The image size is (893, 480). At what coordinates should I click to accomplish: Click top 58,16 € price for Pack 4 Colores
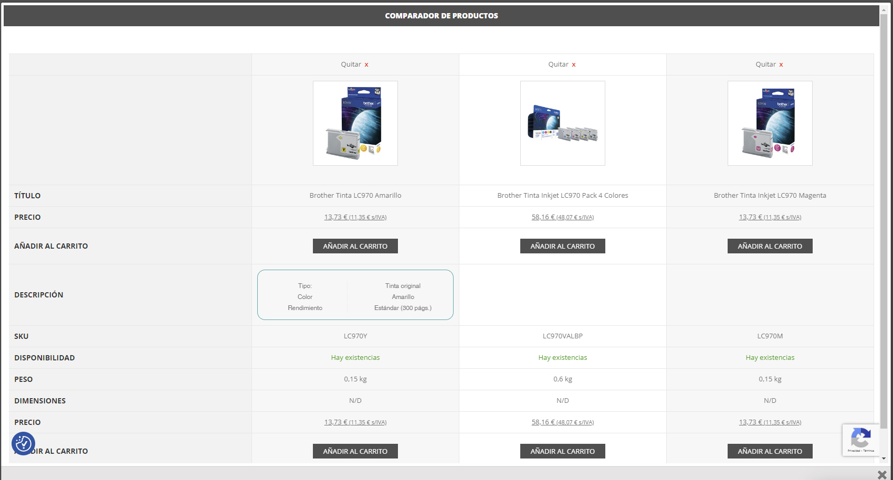[563, 217]
